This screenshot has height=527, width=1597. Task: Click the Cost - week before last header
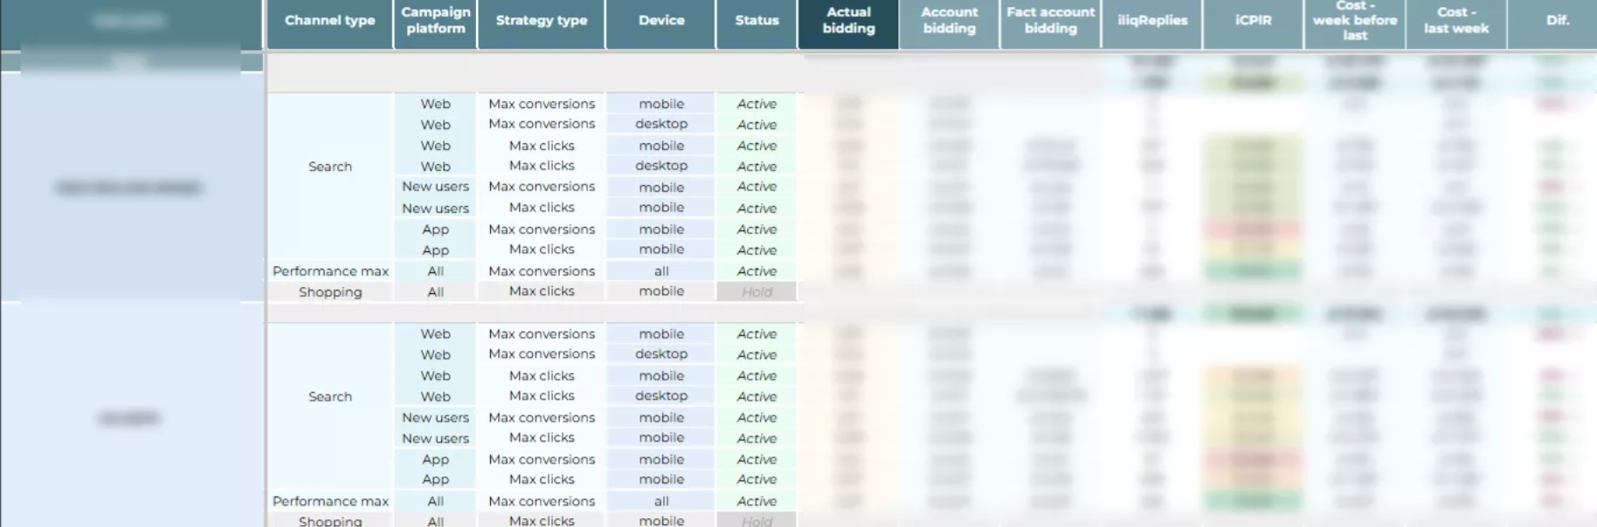(1354, 21)
